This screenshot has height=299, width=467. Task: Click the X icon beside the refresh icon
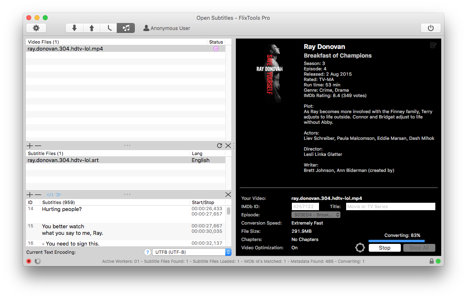point(228,146)
